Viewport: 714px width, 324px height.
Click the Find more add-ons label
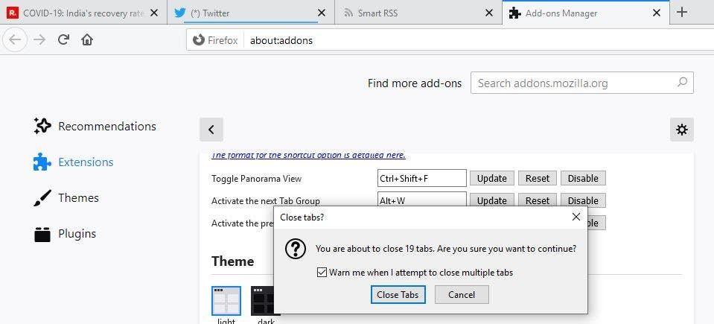click(x=415, y=83)
